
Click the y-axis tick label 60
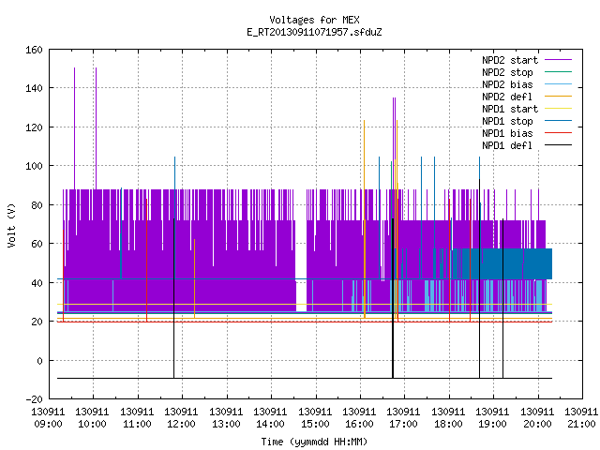click(x=37, y=244)
